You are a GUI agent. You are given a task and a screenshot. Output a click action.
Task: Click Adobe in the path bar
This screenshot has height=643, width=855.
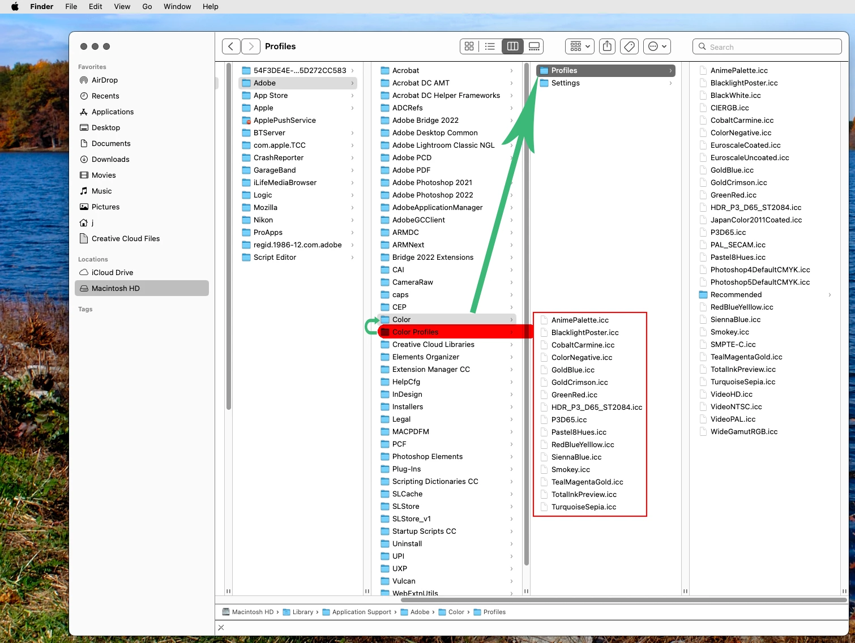(415, 612)
